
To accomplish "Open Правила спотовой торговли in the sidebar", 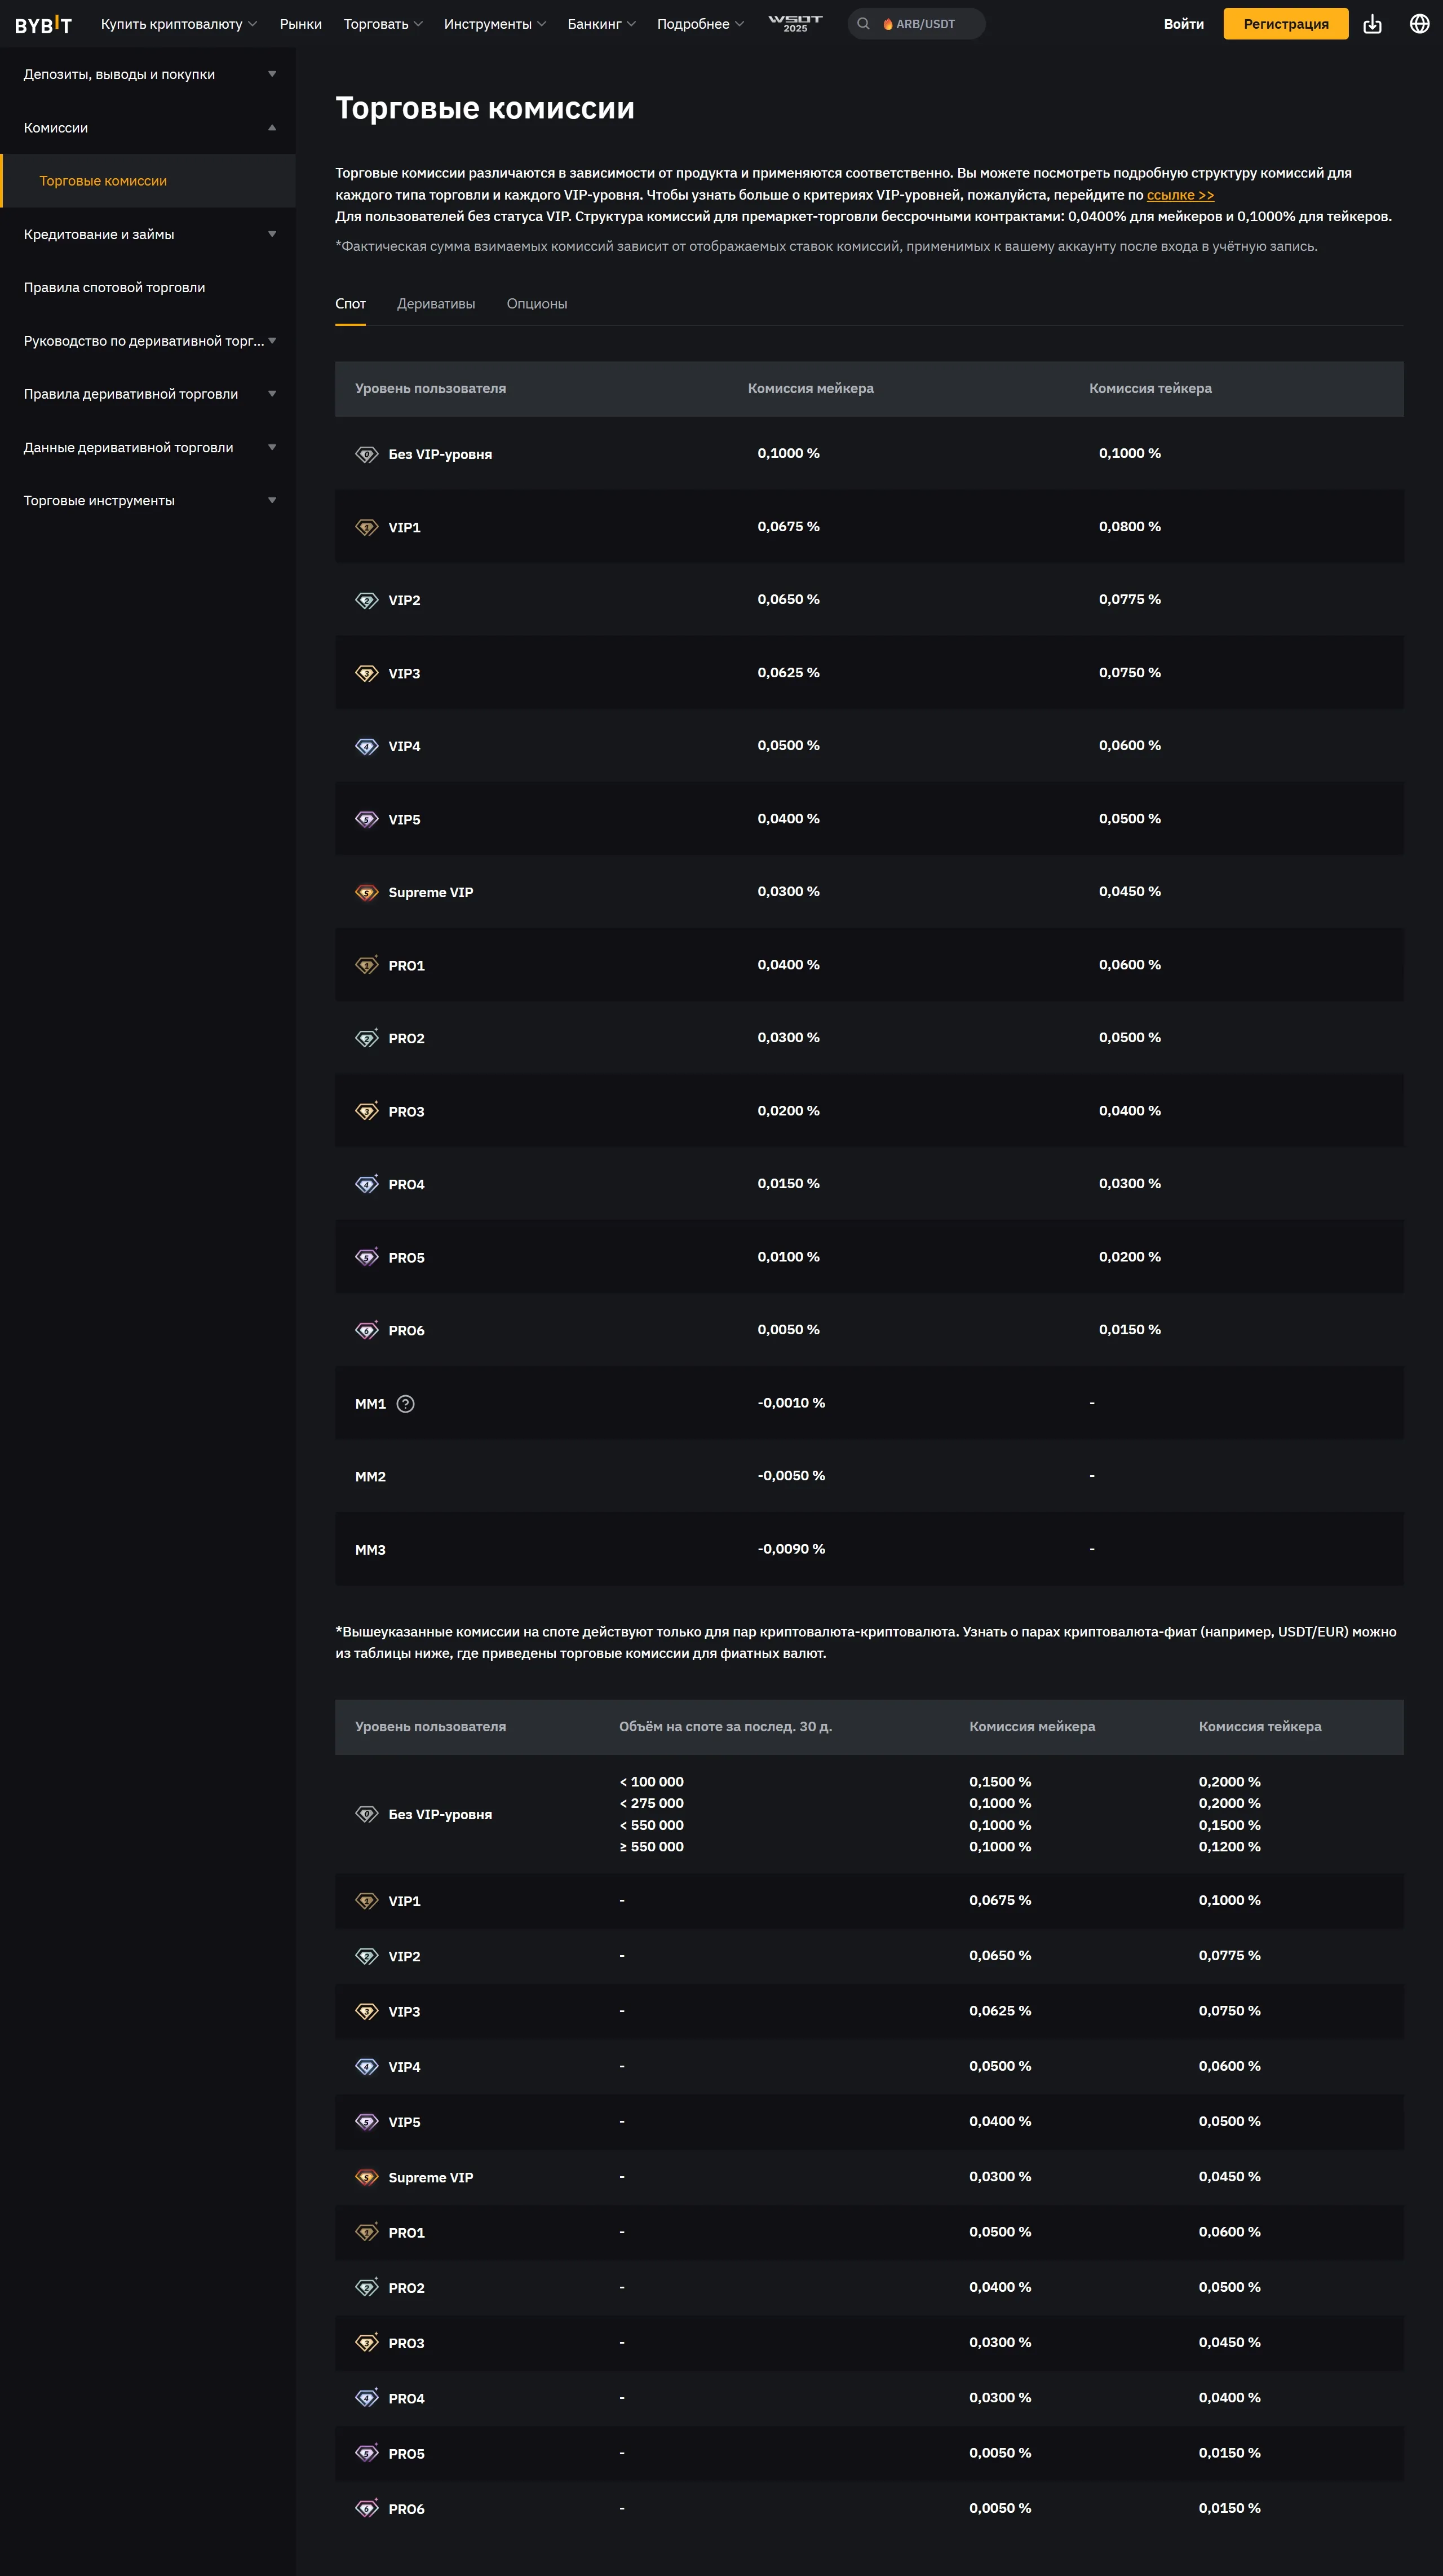I will coord(115,287).
